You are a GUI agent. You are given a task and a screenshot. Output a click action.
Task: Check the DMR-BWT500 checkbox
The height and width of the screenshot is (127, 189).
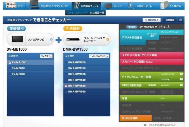(x=66, y=62)
